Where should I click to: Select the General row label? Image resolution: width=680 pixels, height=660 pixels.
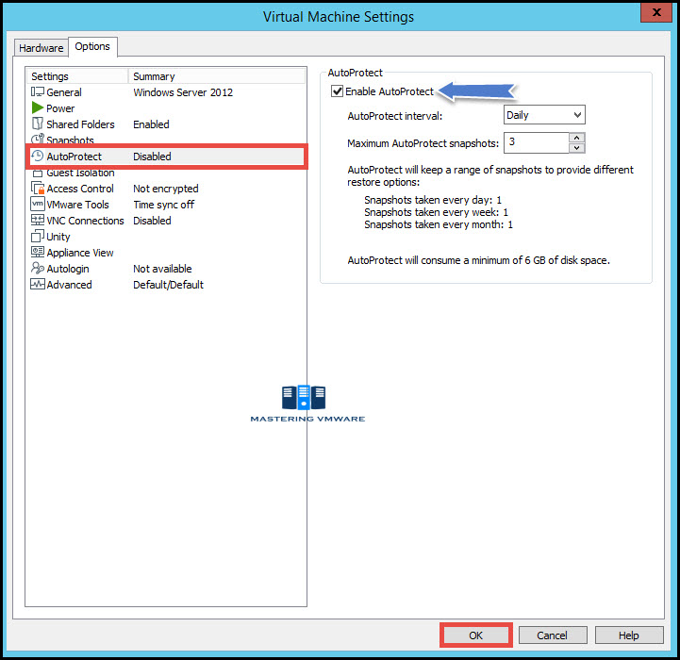pyautogui.click(x=64, y=92)
